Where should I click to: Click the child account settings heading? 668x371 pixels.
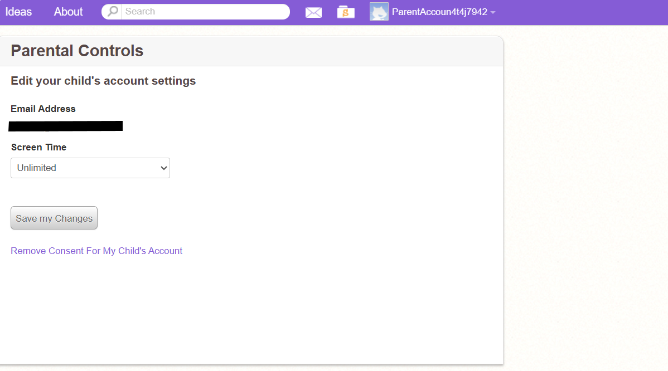(103, 80)
